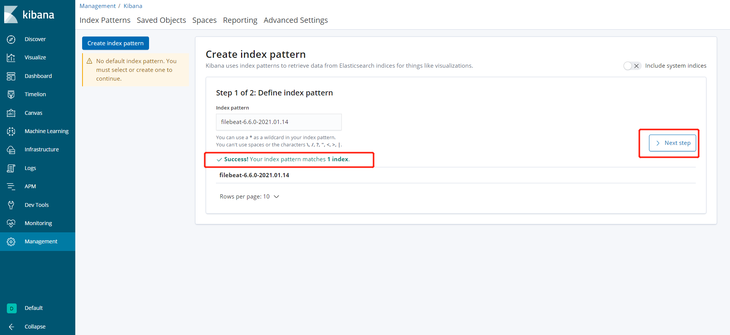Viewport: 730px width, 335px height.
Task: Expand the Rows per page dropdown
Action: tap(249, 197)
